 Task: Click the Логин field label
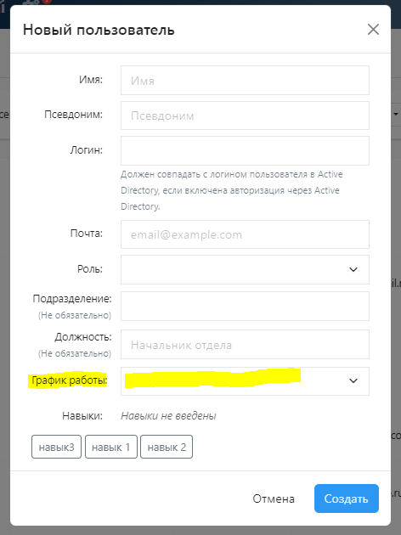tap(87, 149)
